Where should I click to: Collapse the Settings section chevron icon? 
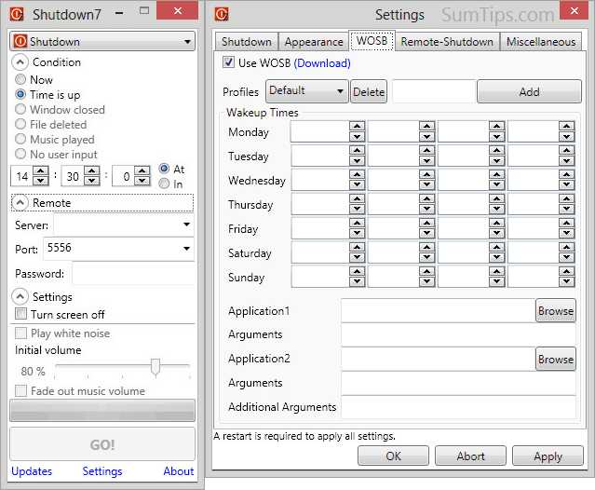20,296
